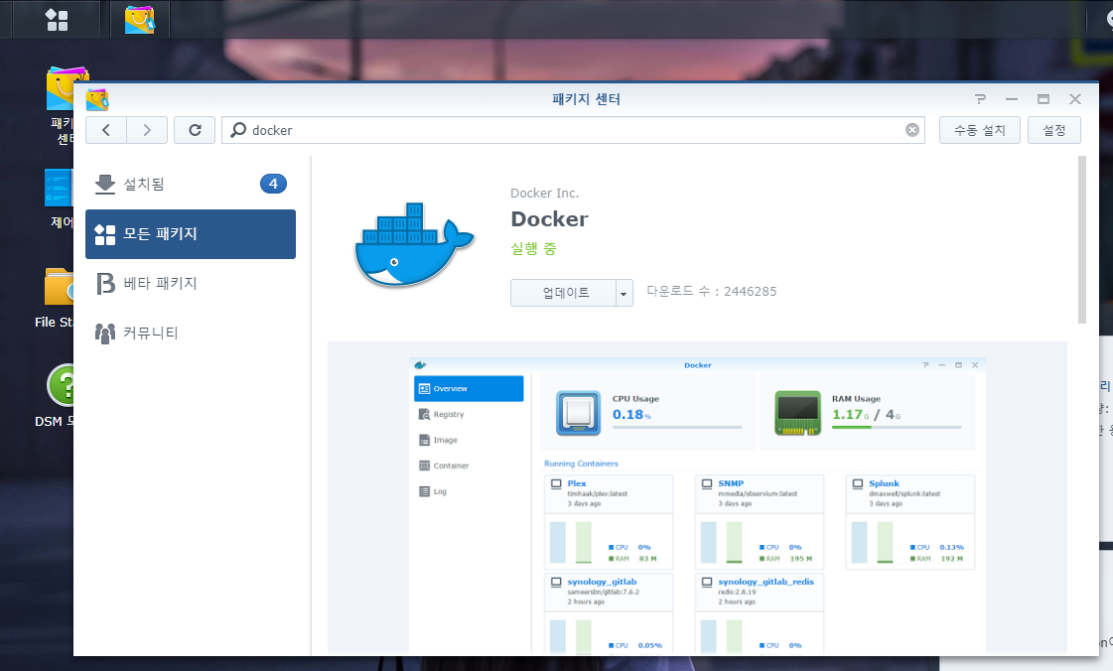1113x671 pixels.
Task: Click the 패키지 센터 window title
Action: [x=587, y=99]
